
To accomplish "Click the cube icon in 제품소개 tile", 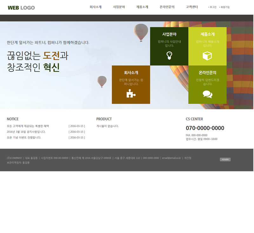I will [207, 56].
